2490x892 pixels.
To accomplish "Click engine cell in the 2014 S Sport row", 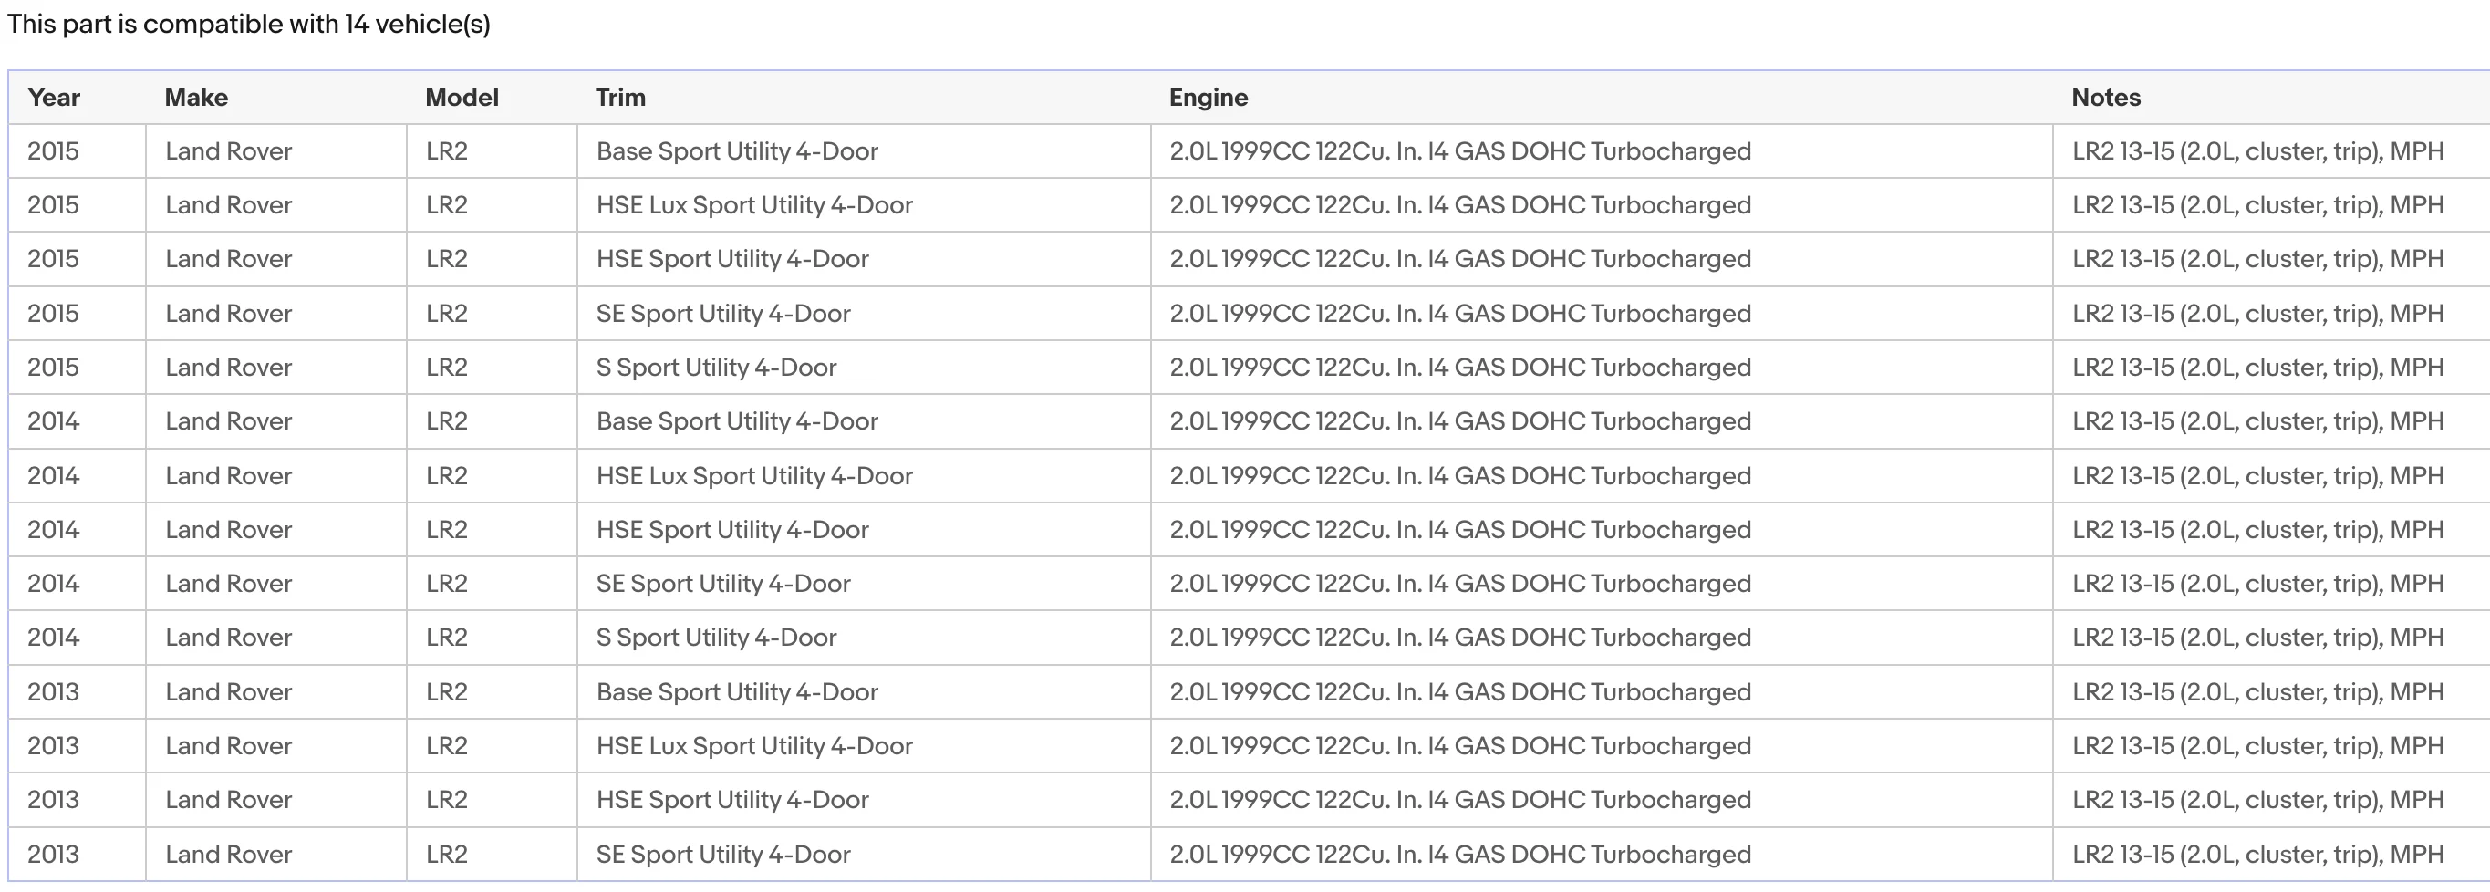I will [x=1602, y=638].
